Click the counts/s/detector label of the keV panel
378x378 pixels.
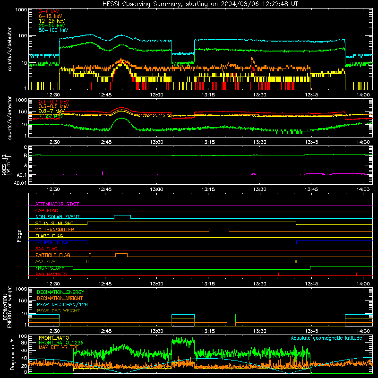coord(10,49)
